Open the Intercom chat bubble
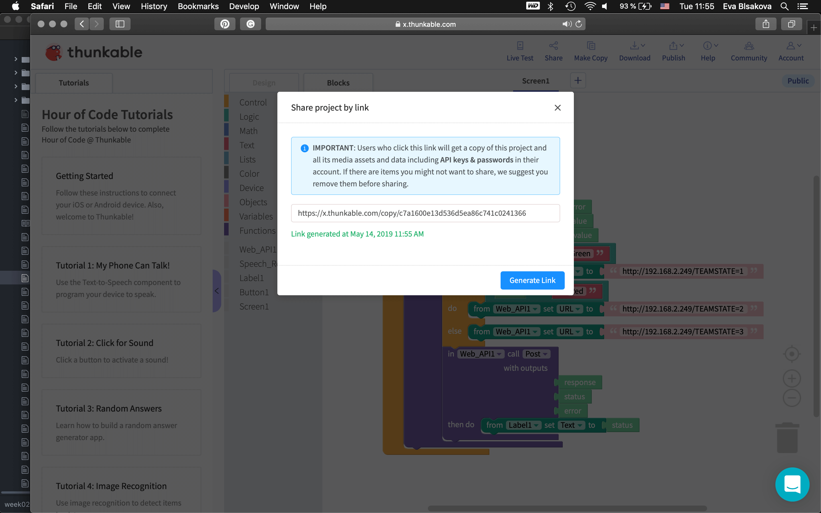Image resolution: width=821 pixels, height=513 pixels. (x=792, y=484)
